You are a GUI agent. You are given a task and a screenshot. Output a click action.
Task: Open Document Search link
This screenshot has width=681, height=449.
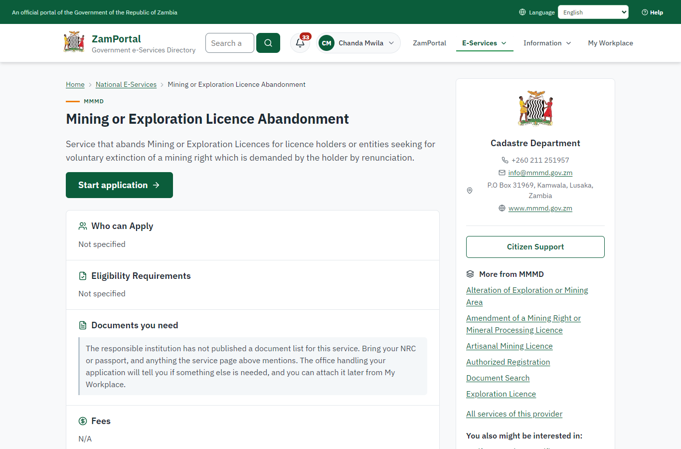pos(498,378)
